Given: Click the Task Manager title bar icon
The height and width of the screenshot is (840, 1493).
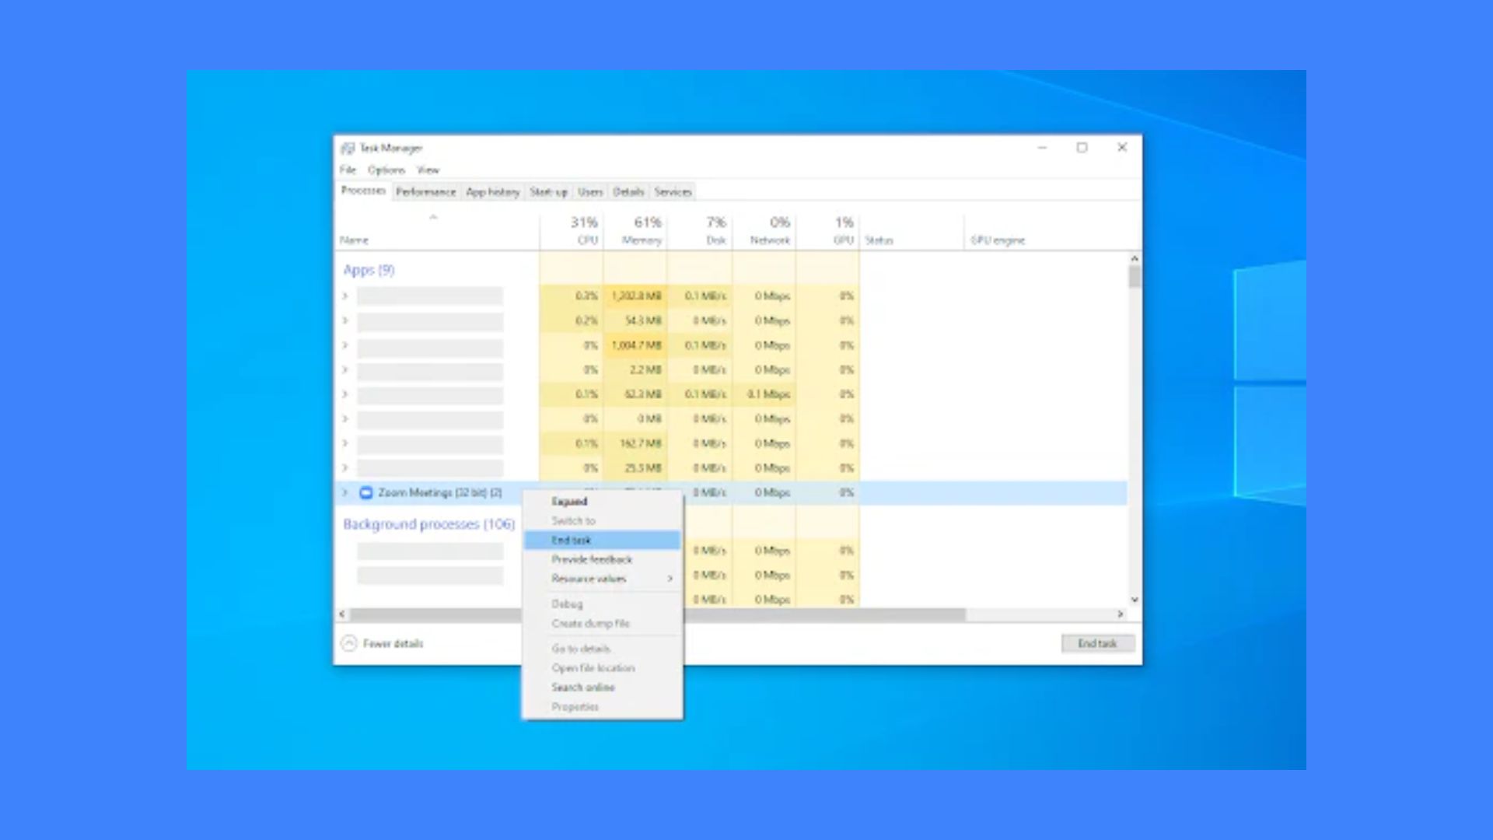Looking at the screenshot, I should coord(348,148).
